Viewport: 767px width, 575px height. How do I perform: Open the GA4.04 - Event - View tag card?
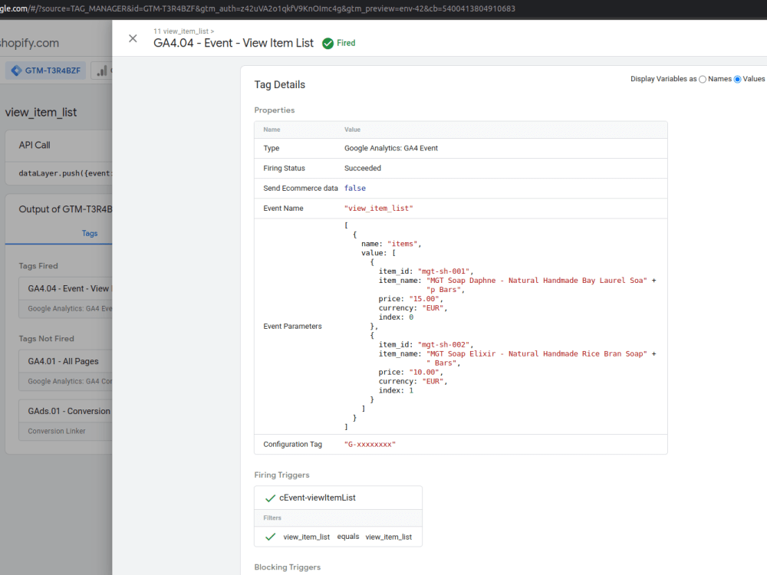[65, 297]
